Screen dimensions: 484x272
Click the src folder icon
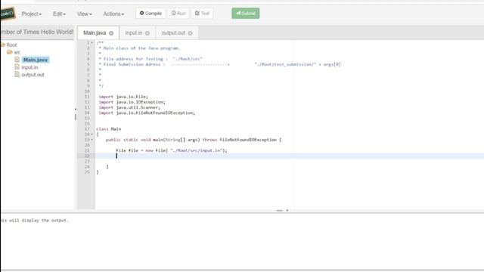[x=10, y=52]
